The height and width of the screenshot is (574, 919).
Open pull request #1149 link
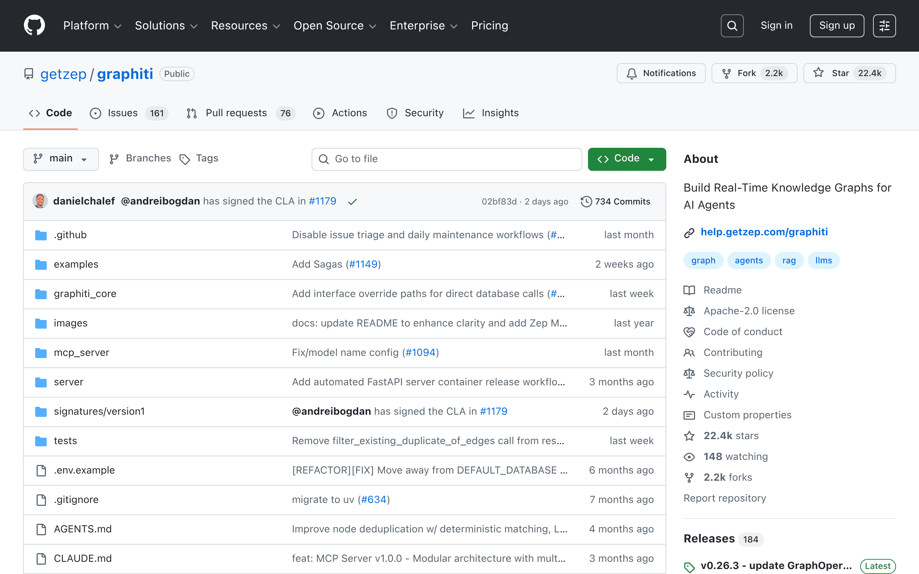(363, 264)
